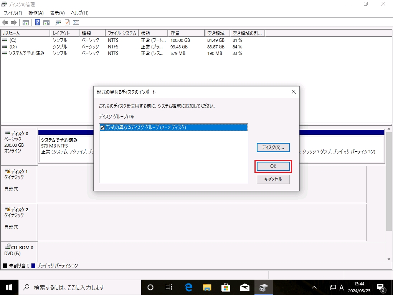Sort by the ボリューム column header
The height and width of the screenshot is (295, 393).
coord(25,33)
